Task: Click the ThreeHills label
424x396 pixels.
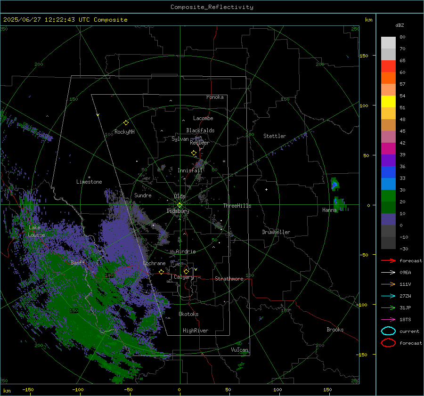Action: (237, 206)
